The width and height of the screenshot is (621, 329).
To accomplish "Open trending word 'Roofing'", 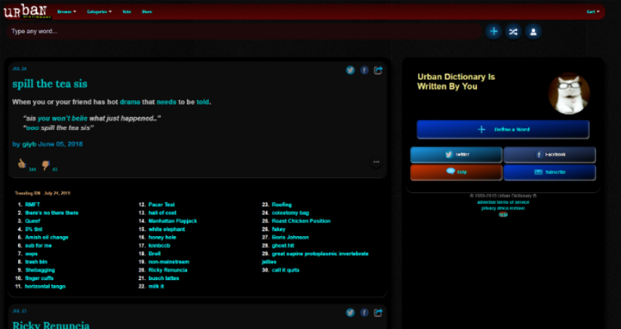I will (281, 205).
